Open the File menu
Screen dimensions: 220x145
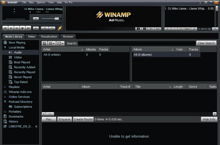(24, 2)
